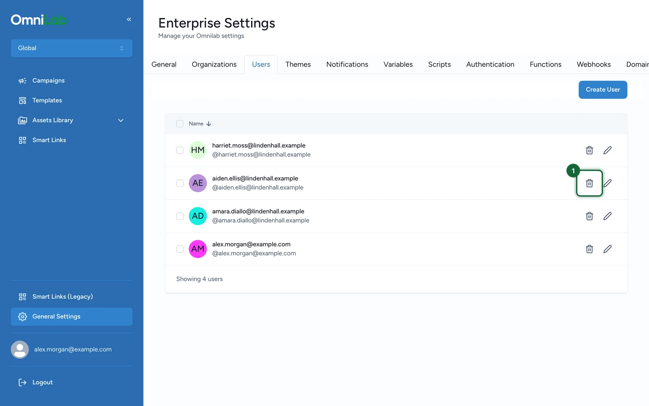Open the General Settings gear icon
Image resolution: width=649 pixels, height=406 pixels.
coord(22,317)
